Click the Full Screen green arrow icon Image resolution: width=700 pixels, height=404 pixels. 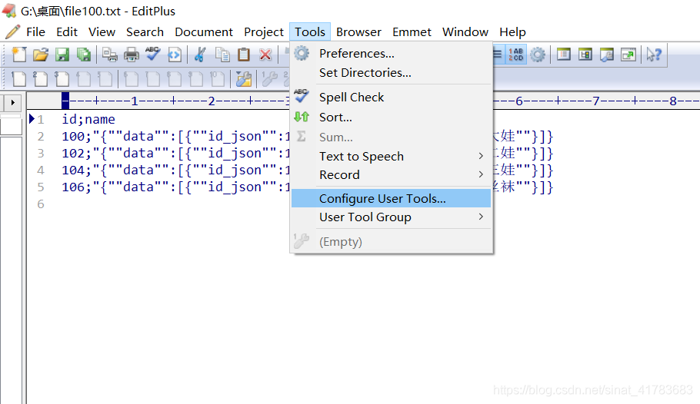pyautogui.click(x=628, y=55)
